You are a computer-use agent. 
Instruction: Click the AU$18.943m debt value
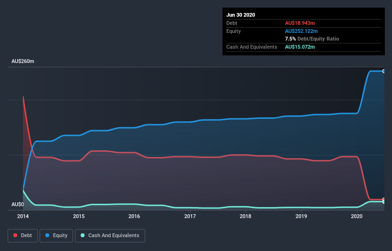click(x=300, y=23)
